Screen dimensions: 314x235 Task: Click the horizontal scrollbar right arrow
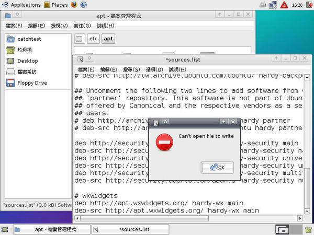(x=300, y=218)
